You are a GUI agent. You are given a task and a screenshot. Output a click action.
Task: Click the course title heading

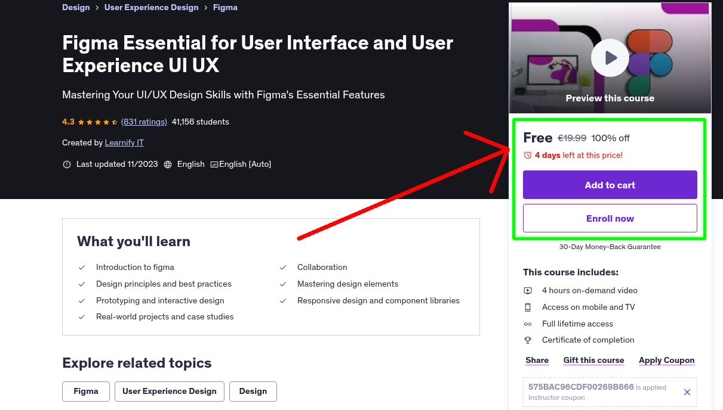pos(258,54)
